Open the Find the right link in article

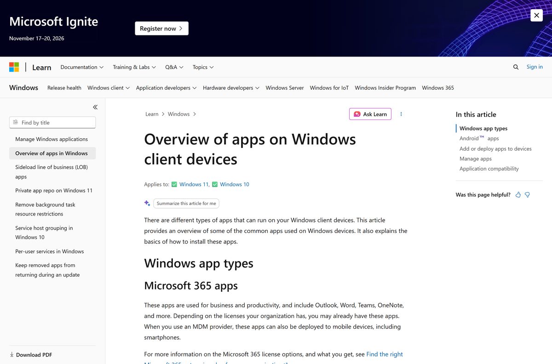[x=385, y=354]
